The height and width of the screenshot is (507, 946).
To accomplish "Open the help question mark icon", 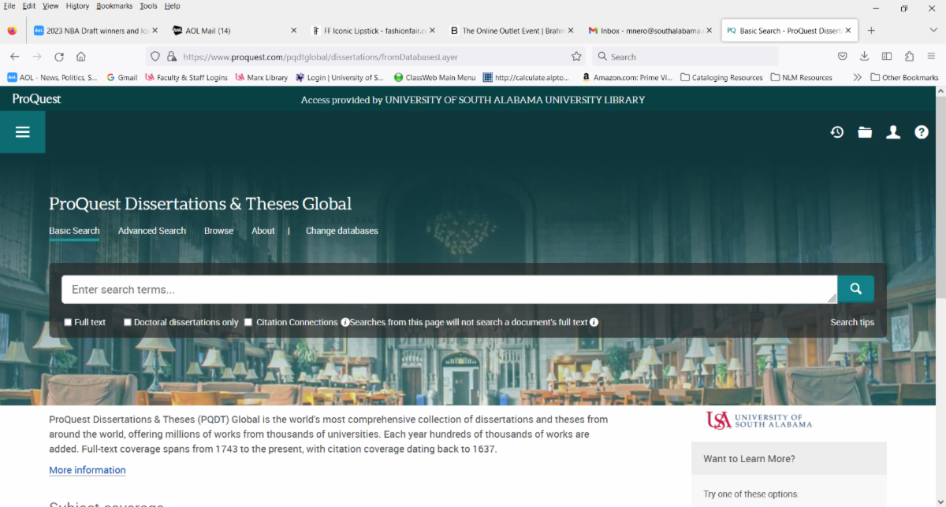I will (921, 132).
